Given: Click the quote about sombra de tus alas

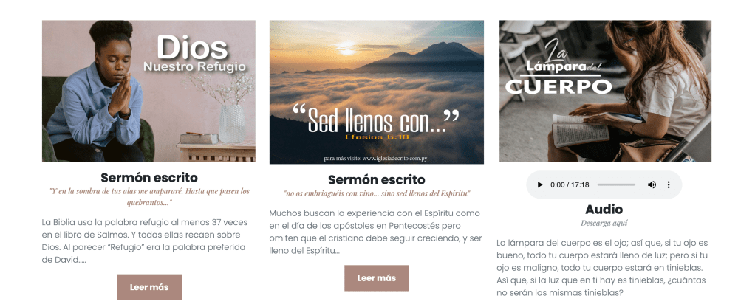Looking at the screenshot, I should coord(149,197).
